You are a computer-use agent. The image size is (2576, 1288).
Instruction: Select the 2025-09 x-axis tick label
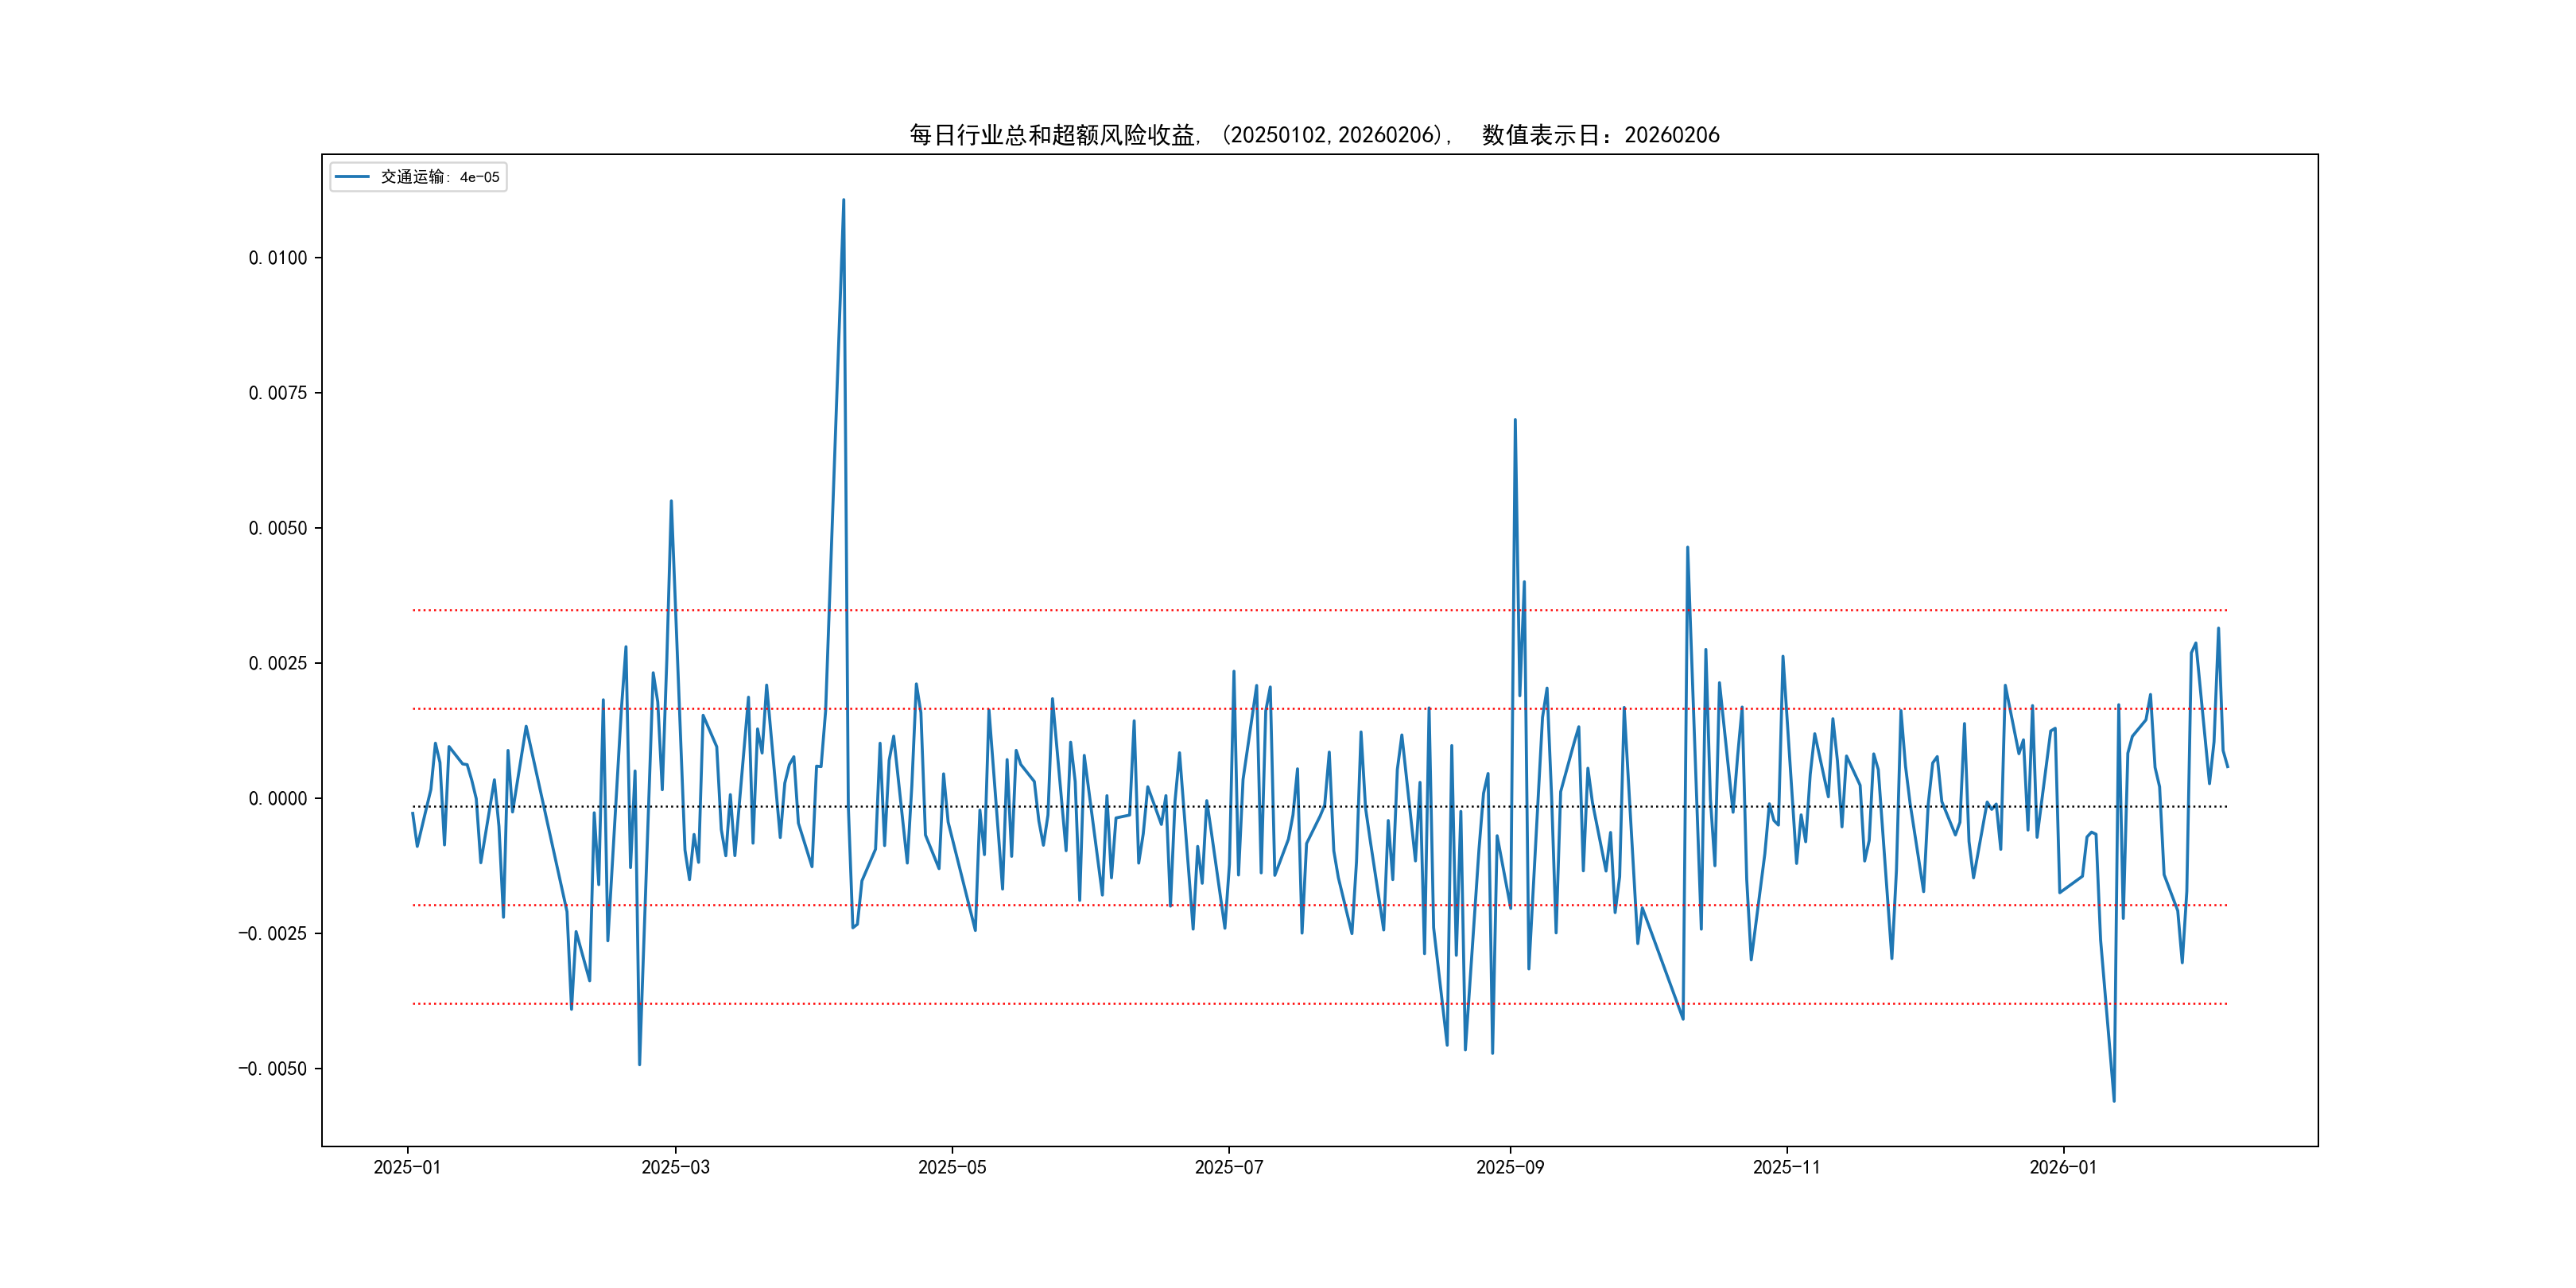pyautogui.click(x=1510, y=1167)
